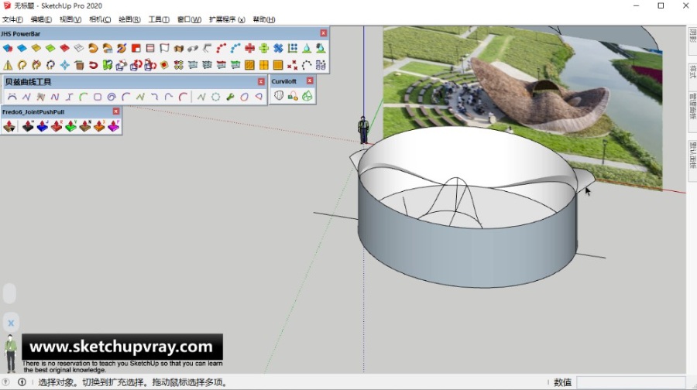Select the dotted circle Bezier tool icon
697x390 pixels.
215,97
